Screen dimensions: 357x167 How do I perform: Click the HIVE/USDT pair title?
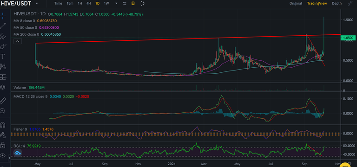point(16,4)
